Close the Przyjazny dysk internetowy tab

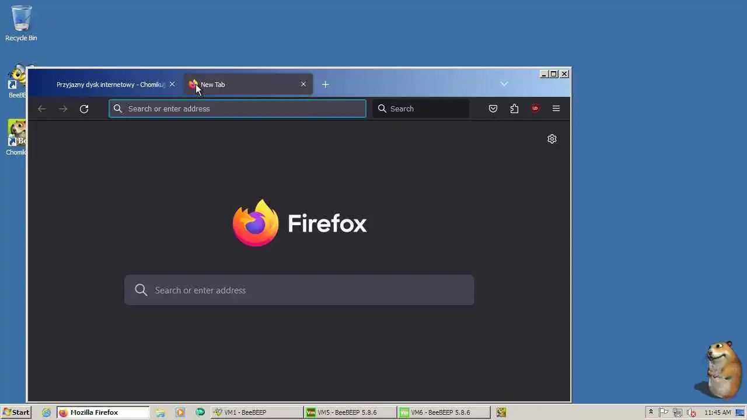click(x=172, y=85)
